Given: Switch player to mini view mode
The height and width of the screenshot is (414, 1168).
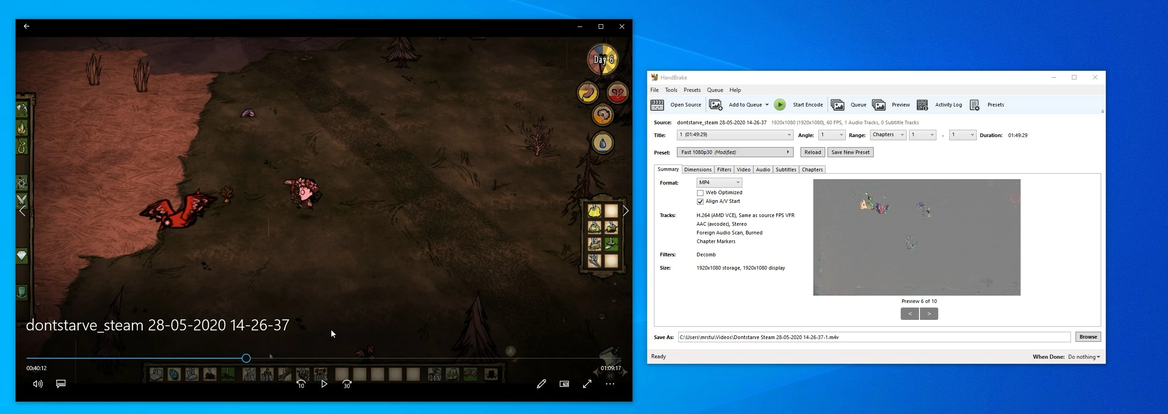Looking at the screenshot, I should coord(564,384).
